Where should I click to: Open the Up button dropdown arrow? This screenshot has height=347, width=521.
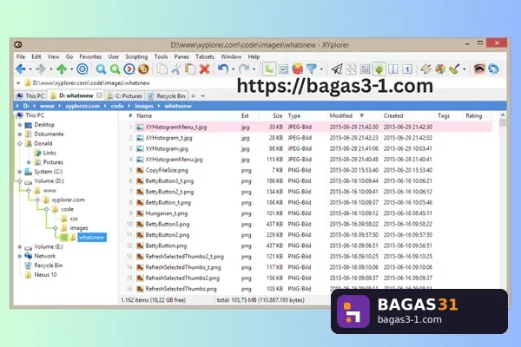71,69
